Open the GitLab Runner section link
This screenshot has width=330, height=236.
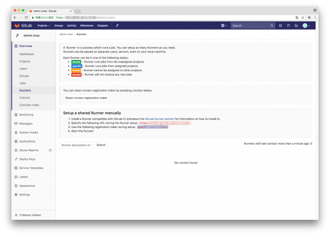tap(160, 119)
